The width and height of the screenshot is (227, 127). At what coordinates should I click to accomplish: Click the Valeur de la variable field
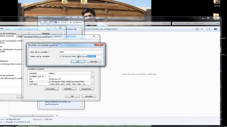coord(80,56)
